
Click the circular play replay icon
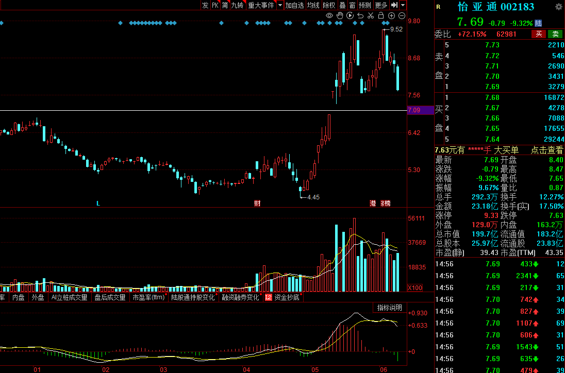350,16
